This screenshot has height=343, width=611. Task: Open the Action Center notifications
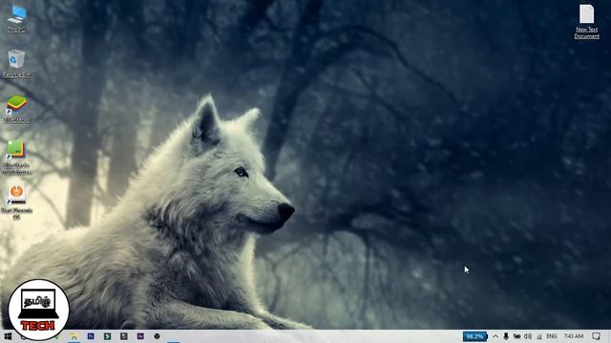596,336
